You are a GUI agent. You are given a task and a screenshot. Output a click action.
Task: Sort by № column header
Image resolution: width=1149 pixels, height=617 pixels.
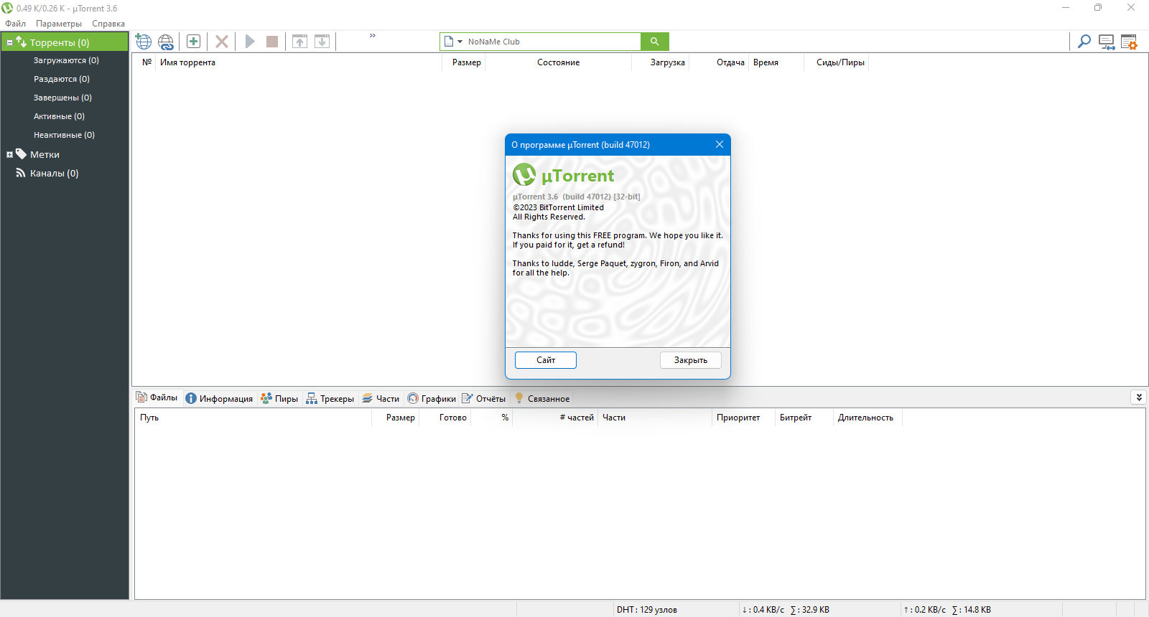pos(147,63)
